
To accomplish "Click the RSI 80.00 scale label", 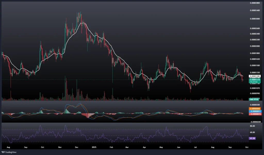I will pos(252,126).
